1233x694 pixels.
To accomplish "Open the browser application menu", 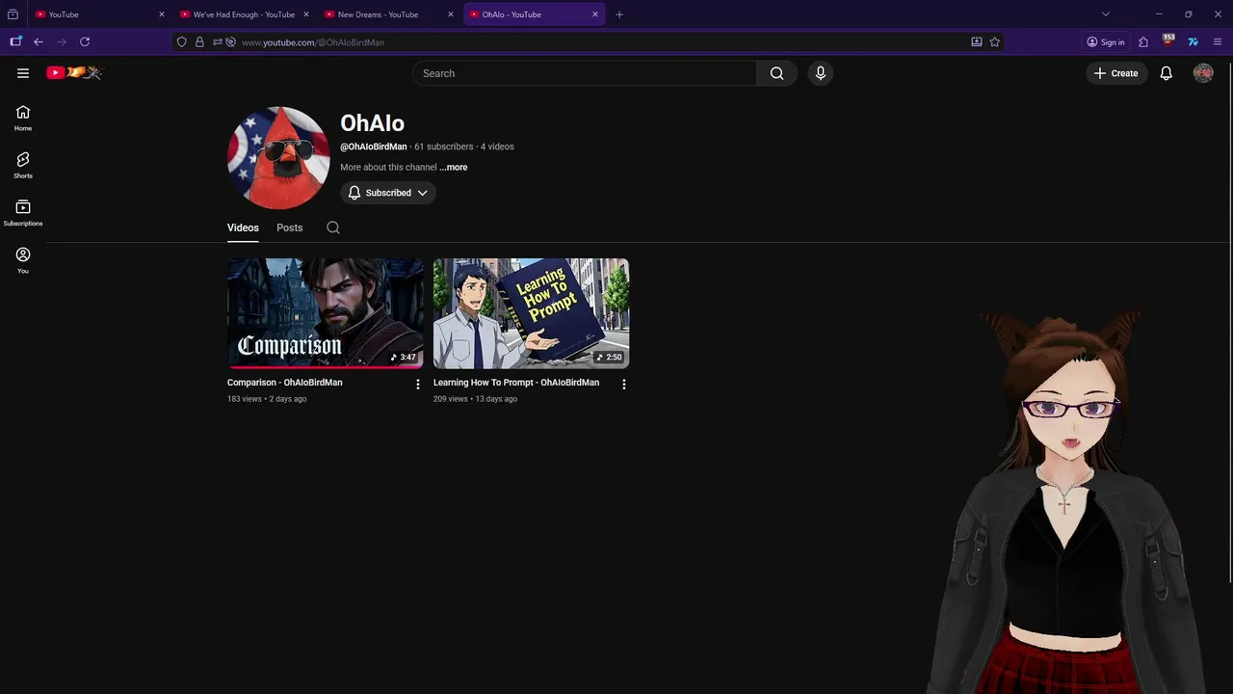I will coord(1218,42).
